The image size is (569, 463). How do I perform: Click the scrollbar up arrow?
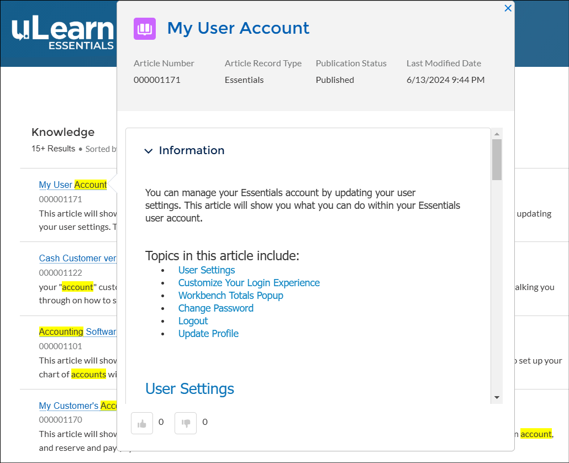point(497,134)
